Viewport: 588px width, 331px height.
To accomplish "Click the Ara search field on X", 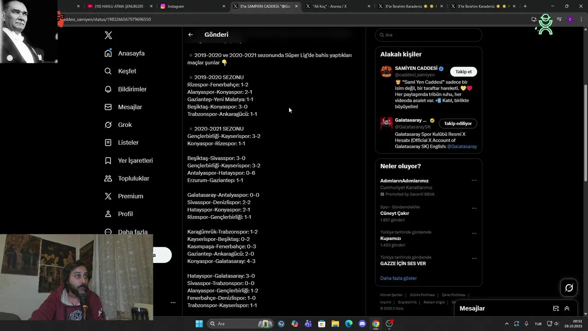I will click(x=429, y=35).
